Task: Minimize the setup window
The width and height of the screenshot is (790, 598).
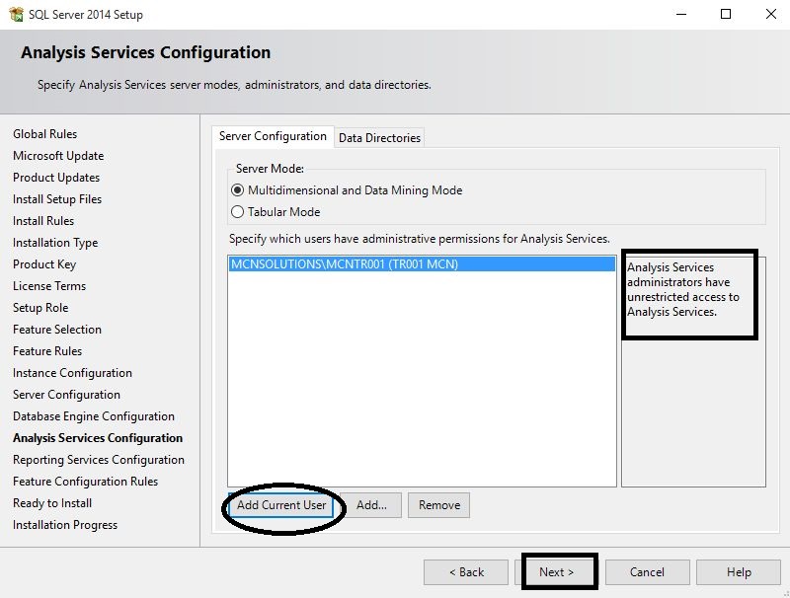Action: click(681, 14)
